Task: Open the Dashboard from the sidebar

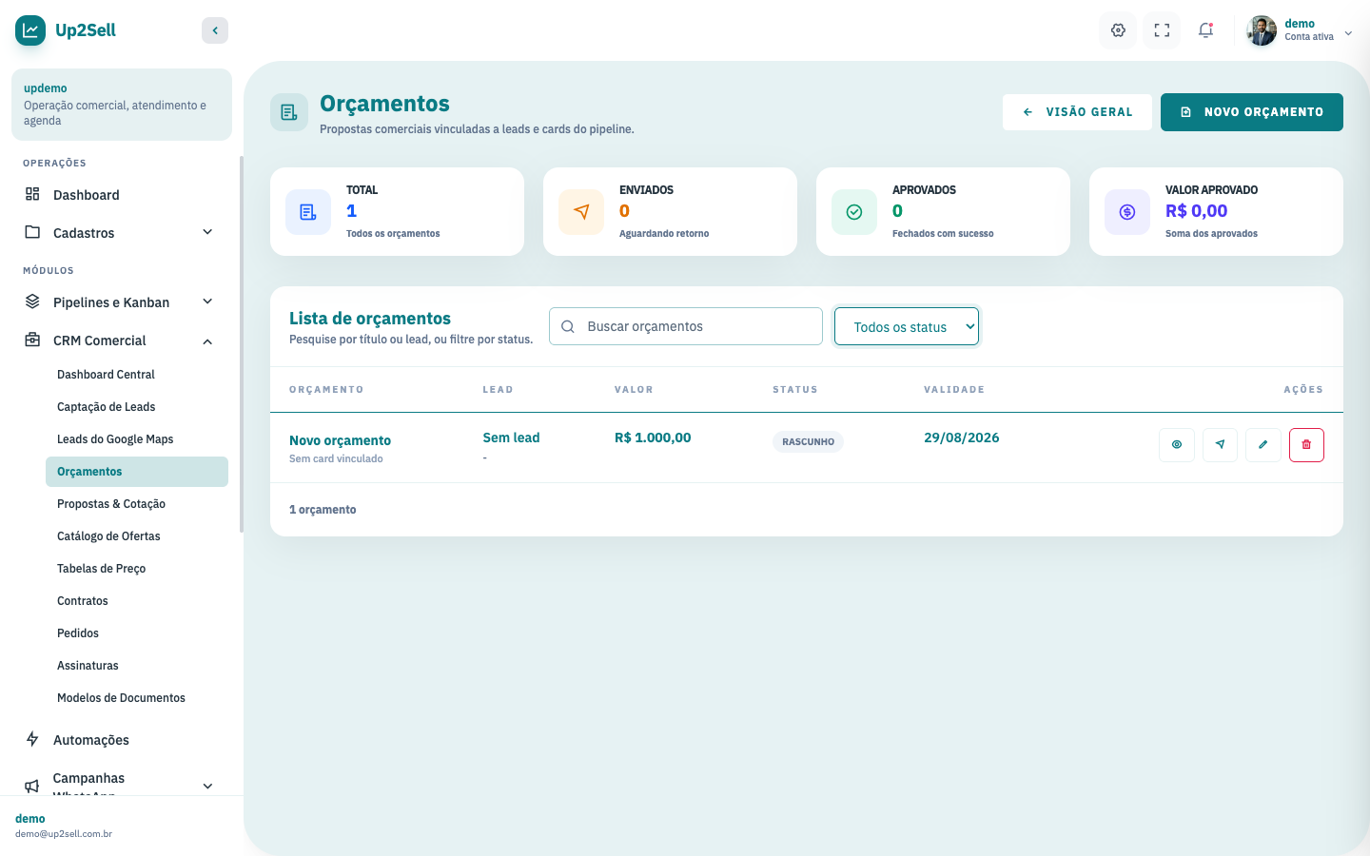Action: click(122, 194)
